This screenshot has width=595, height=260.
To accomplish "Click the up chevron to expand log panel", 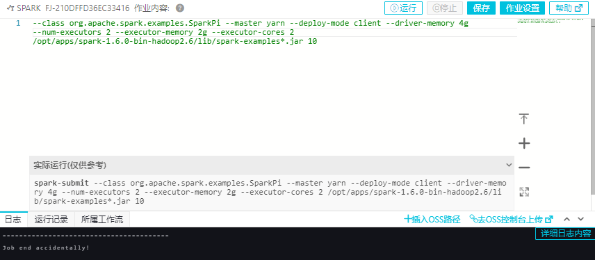I will point(567,219).
